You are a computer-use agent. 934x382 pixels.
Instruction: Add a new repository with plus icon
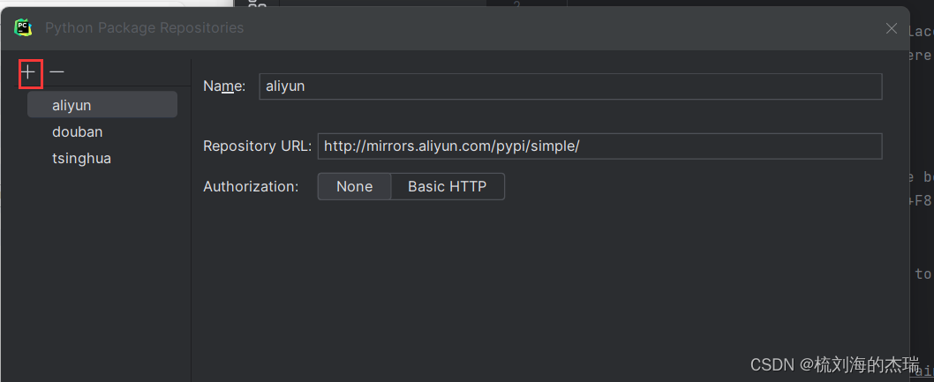28,72
